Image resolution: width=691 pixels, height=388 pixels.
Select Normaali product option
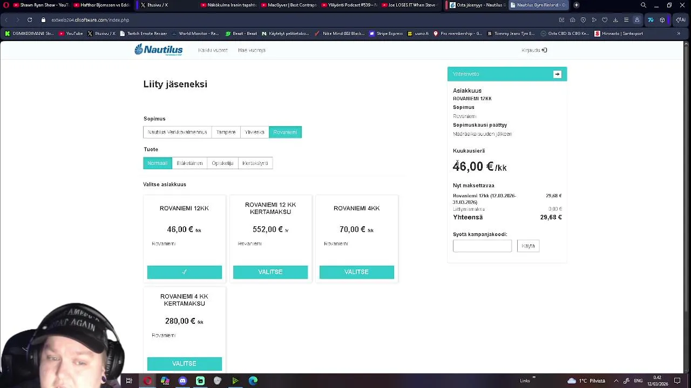pos(158,163)
